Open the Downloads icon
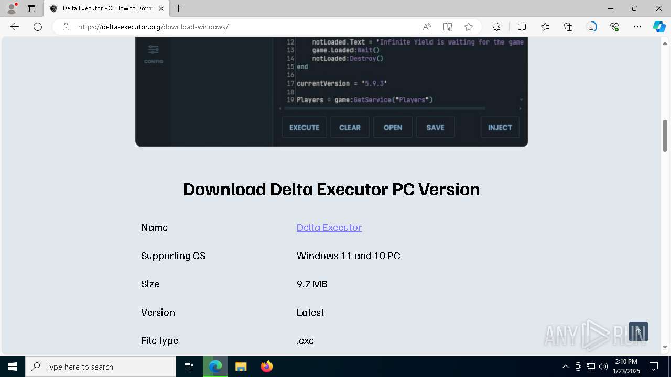This screenshot has height=377, width=671. tap(591, 27)
